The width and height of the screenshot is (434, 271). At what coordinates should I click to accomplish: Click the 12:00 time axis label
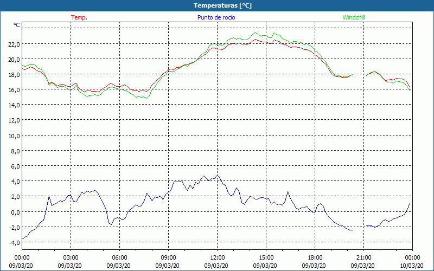point(218,258)
